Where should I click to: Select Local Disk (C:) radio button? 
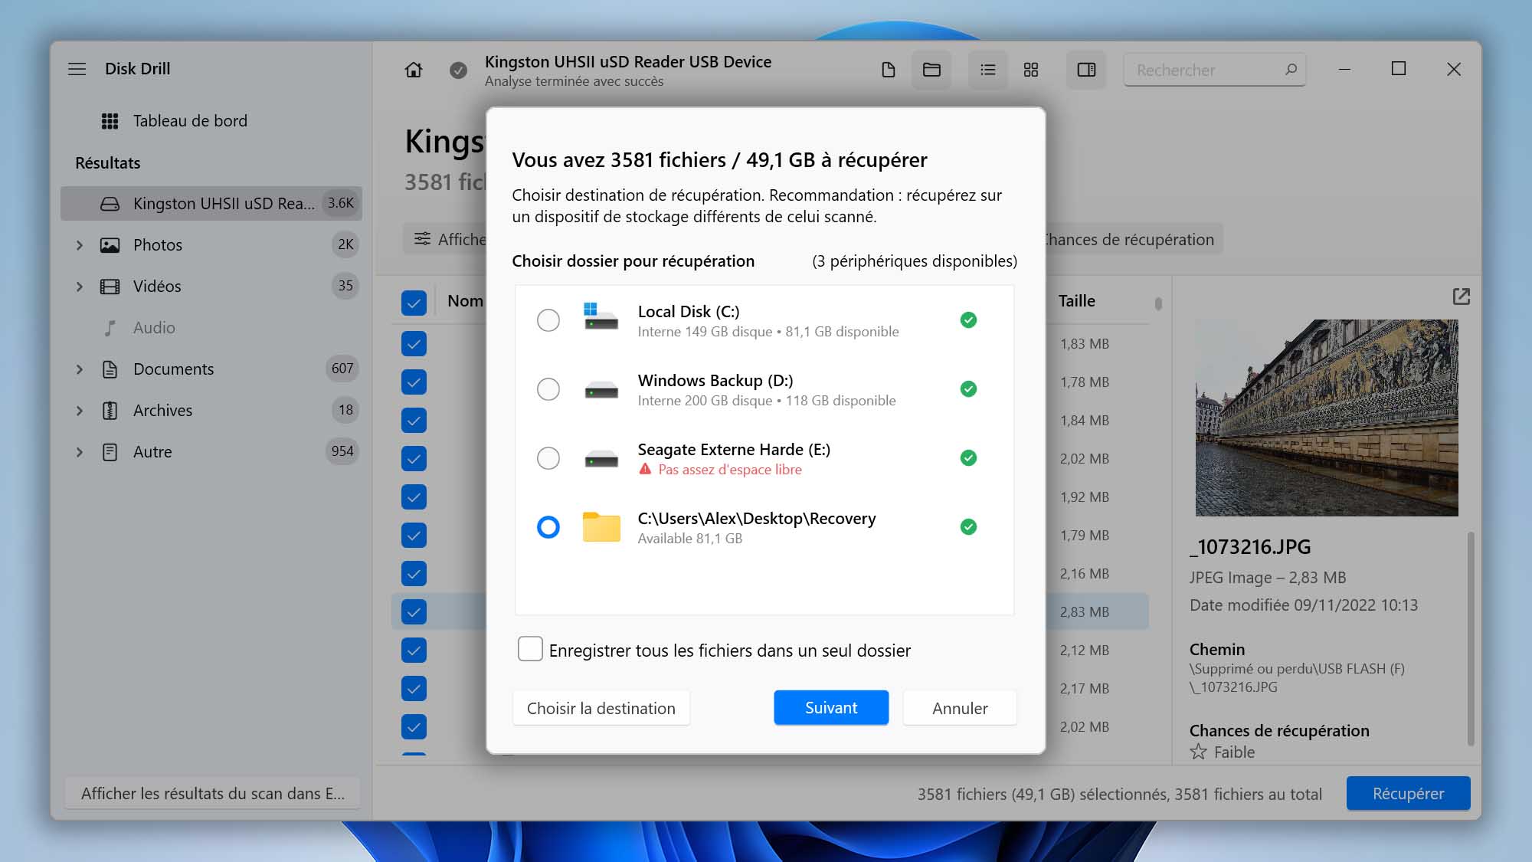pos(548,320)
